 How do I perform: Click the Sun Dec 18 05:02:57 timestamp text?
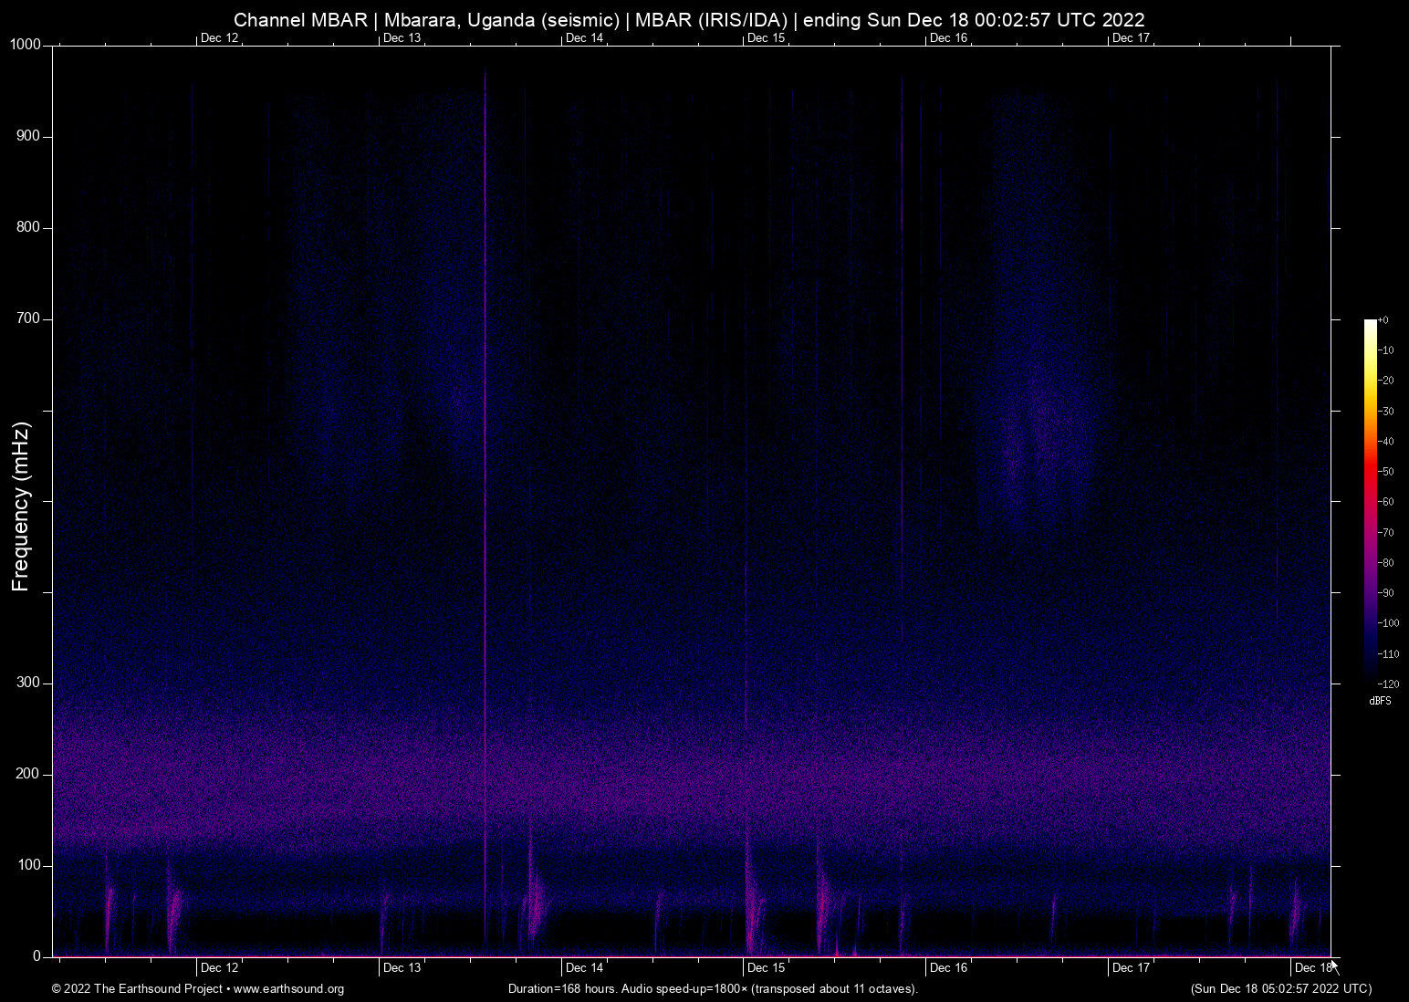[x=1280, y=989]
